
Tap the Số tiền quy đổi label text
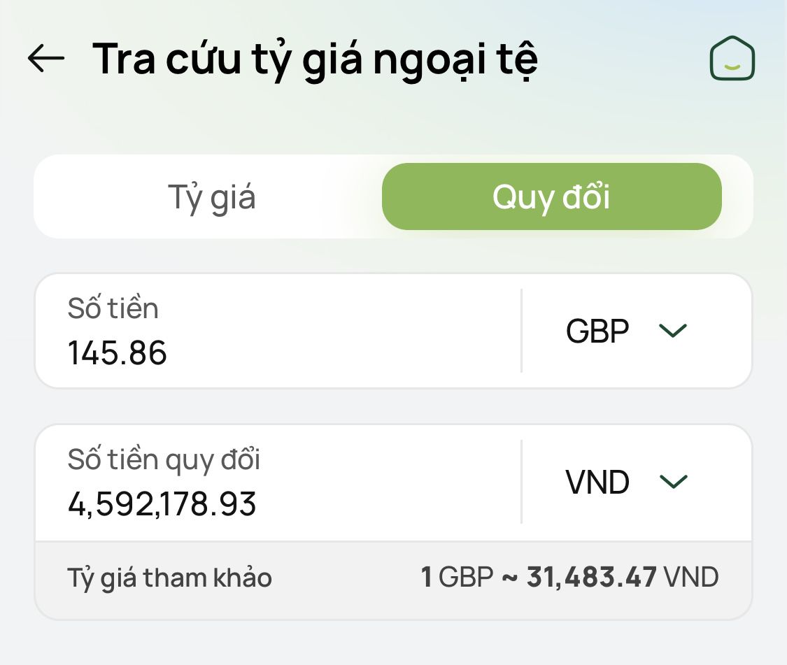click(164, 459)
